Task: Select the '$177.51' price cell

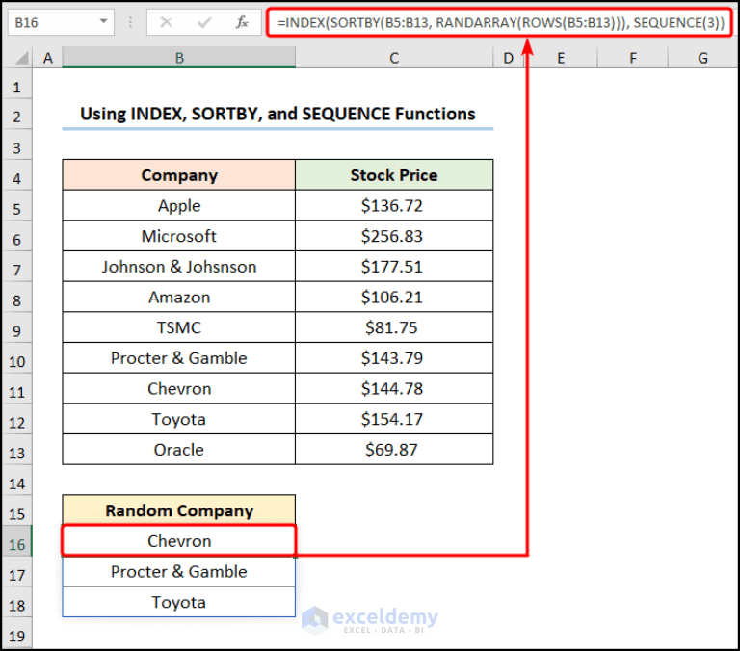Action: [x=394, y=267]
